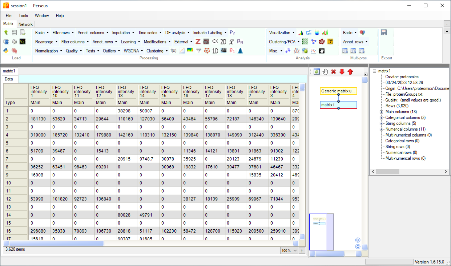
Task: Click the red Z-score icon
Action: pos(198,42)
